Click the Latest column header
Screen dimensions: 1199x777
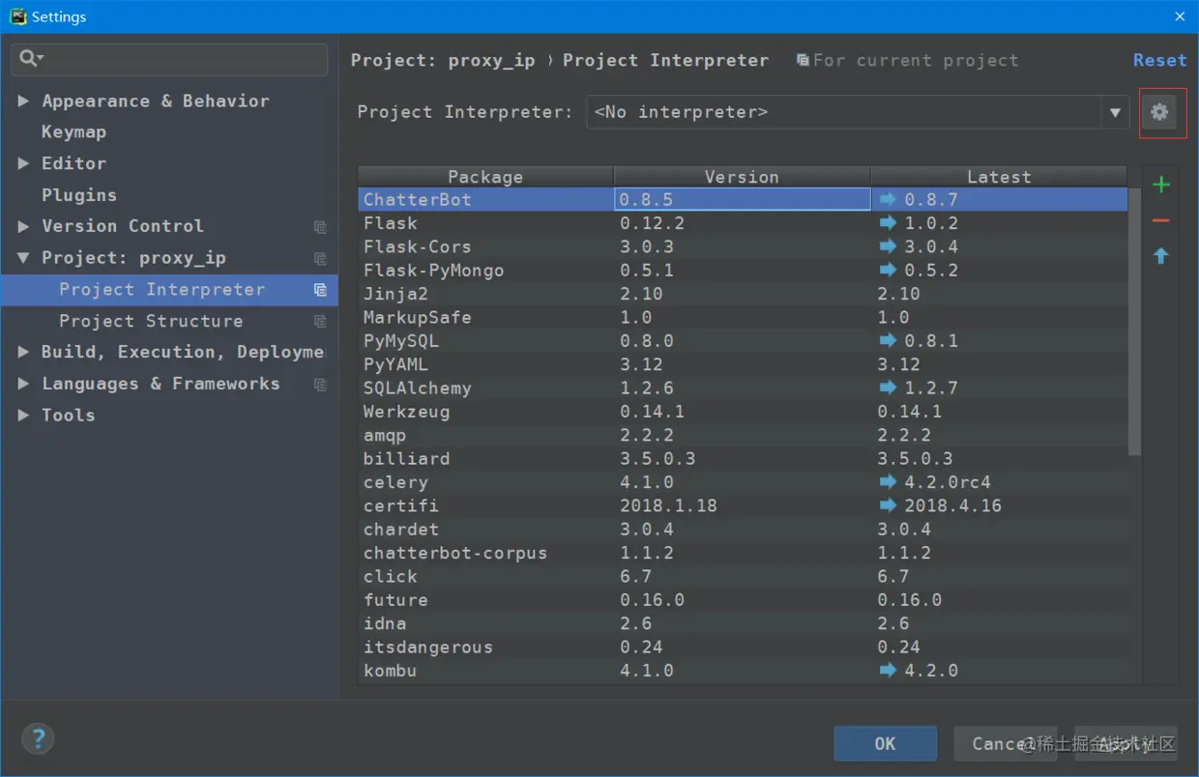pos(999,177)
